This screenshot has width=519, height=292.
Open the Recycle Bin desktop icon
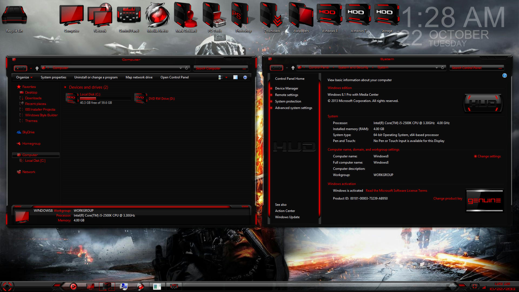14,16
